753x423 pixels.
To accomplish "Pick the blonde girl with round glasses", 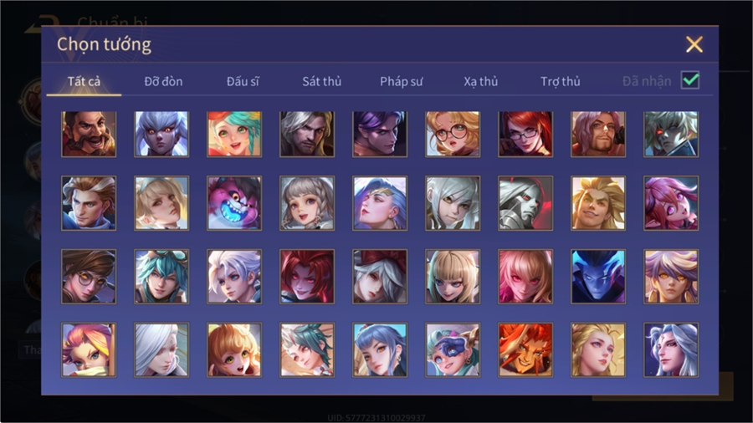I will 453,134.
